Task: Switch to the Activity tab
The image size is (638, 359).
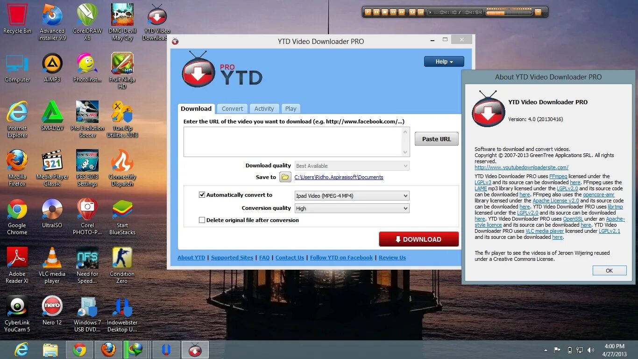Action: 264,108
